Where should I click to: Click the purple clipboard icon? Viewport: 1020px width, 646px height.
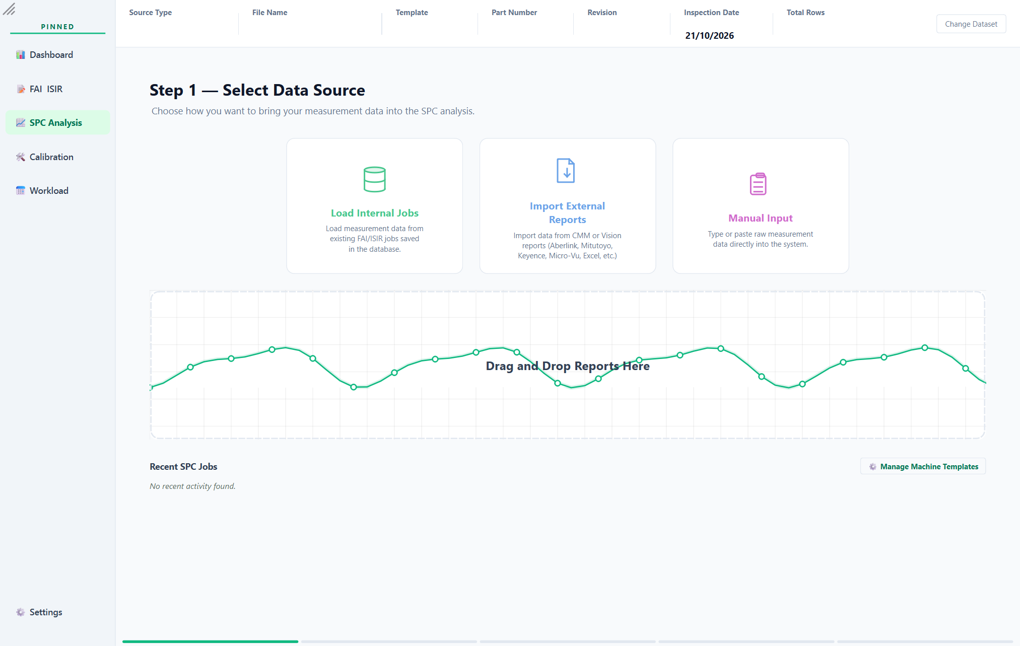[x=758, y=184]
